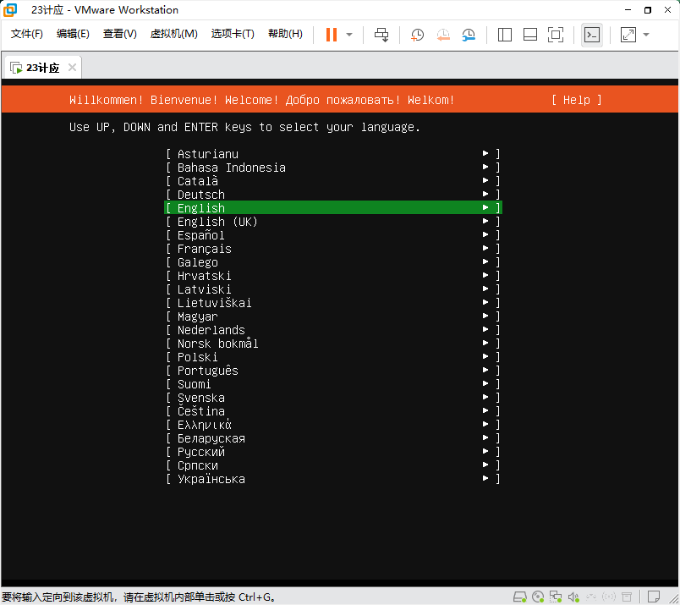680x605 pixels.
Task: Select Polski language
Action: [x=333, y=357]
